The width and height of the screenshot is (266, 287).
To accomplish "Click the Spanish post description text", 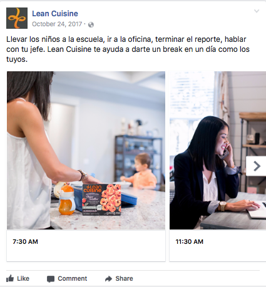I will point(128,49).
